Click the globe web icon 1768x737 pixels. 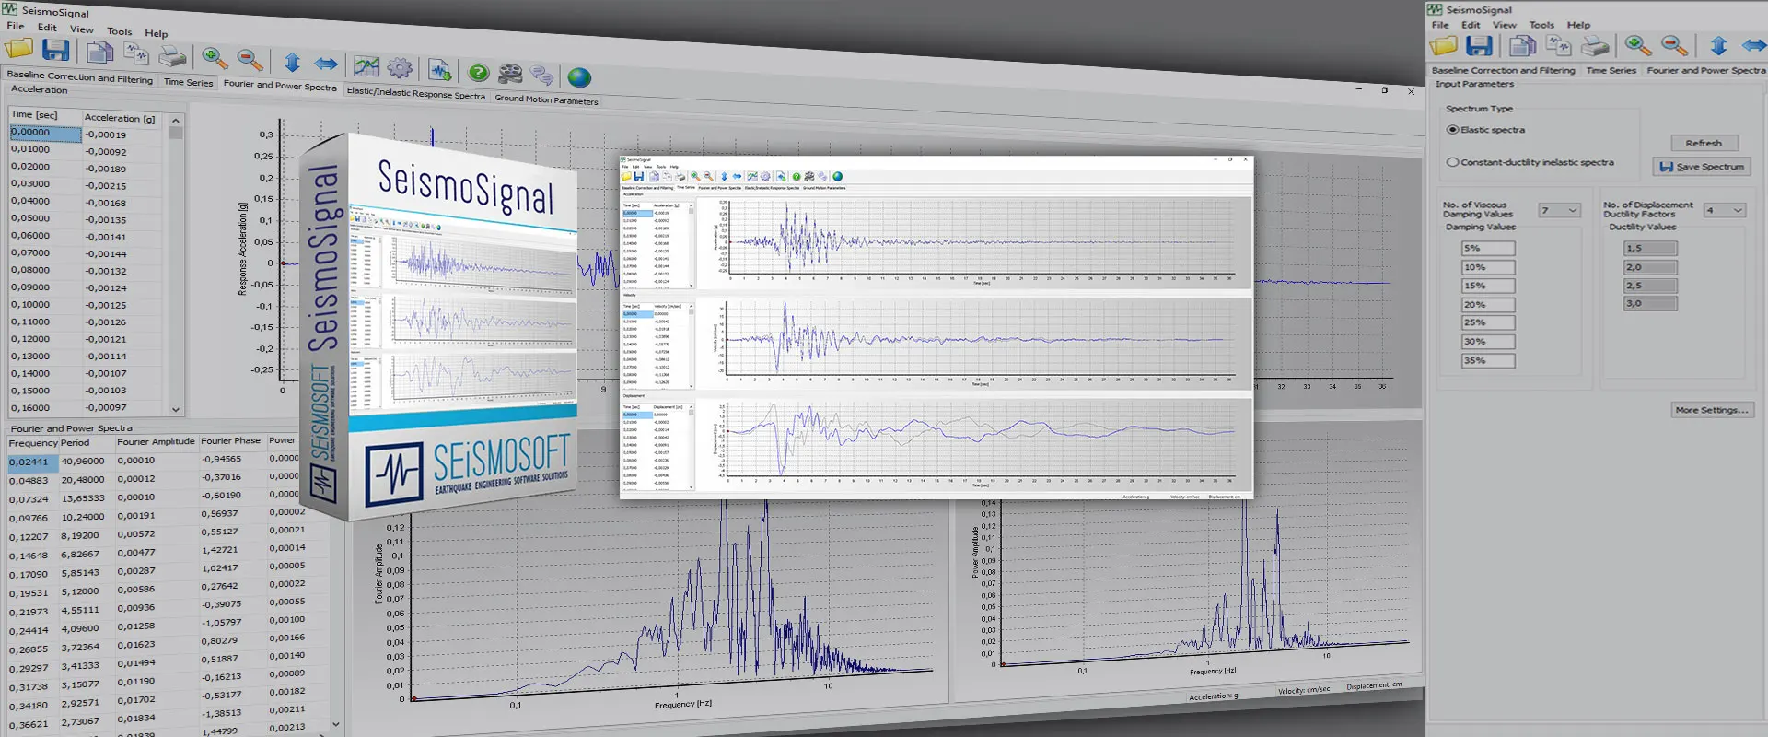[579, 77]
